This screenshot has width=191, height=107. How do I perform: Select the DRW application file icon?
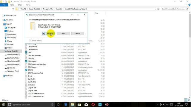26,53
